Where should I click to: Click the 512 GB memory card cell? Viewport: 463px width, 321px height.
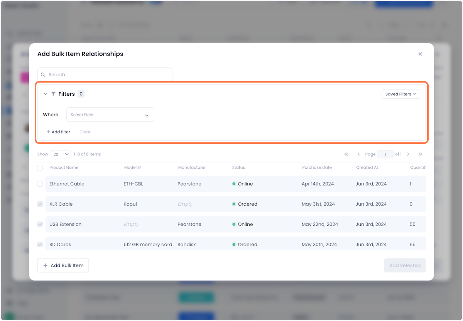tap(148, 245)
